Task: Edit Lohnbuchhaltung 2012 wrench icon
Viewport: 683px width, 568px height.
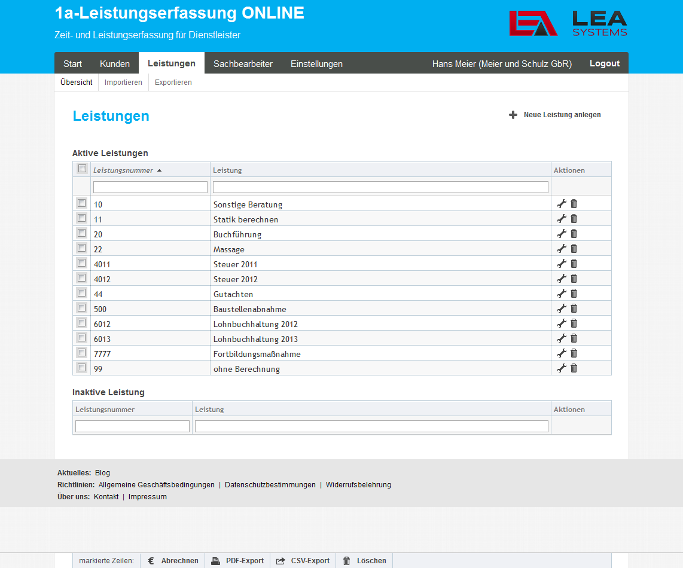Action: pyautogui.click(x=562, y=323)
